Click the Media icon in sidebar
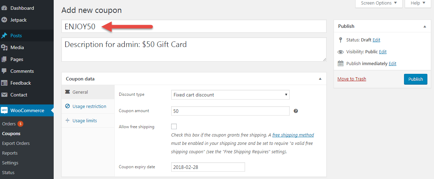434x179 pixels. (4, 47)
